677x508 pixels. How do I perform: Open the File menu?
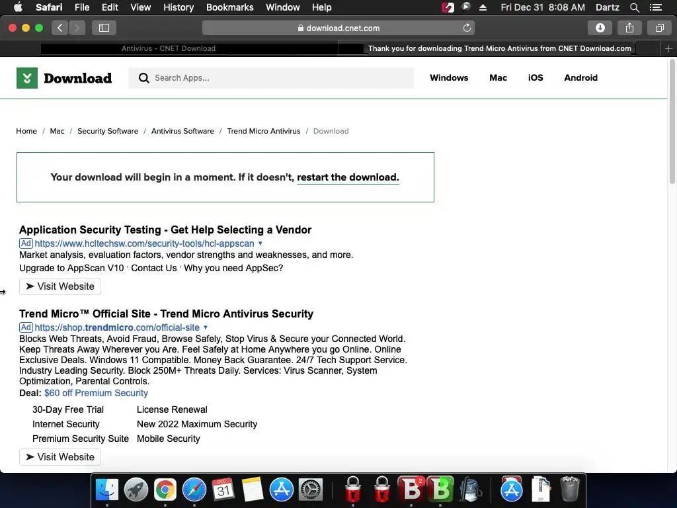(81, 7)
